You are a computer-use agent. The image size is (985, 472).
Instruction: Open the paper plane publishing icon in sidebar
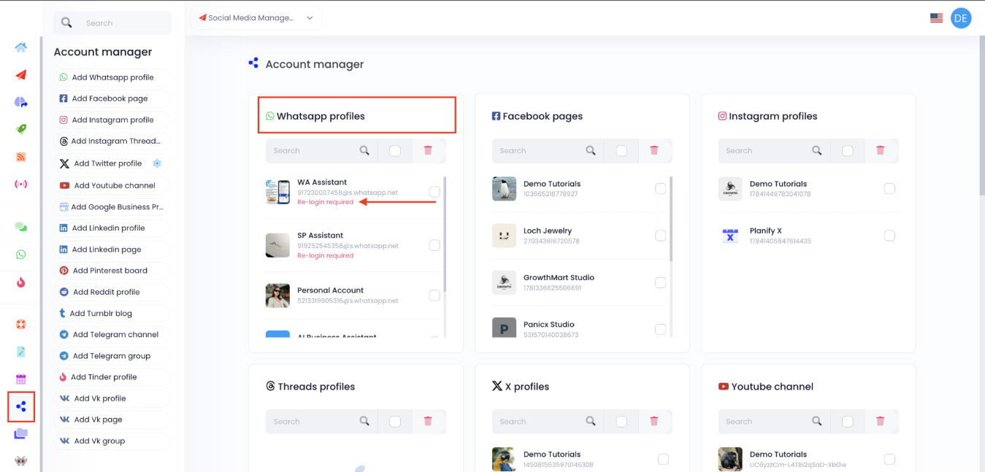tap(21, 75)
